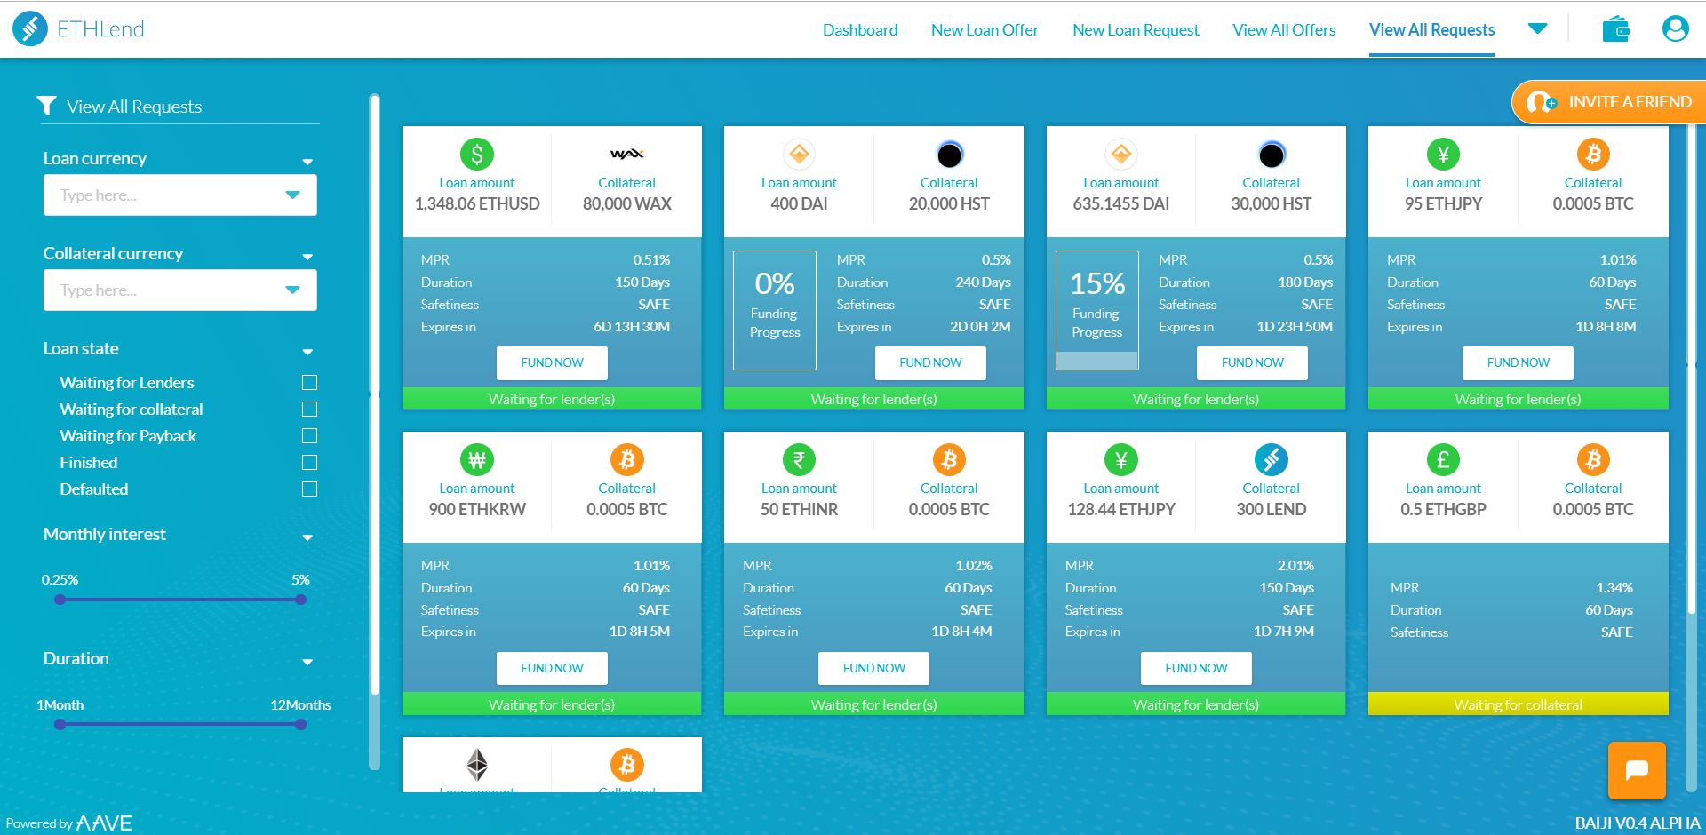Image resolution: width=1706 pixels, height=835 pixels.
Task: Click the won icon on 900 ETHKRW card
Action: [477, 460]
